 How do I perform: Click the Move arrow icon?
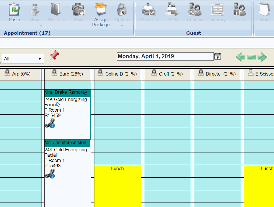point(35,10)
